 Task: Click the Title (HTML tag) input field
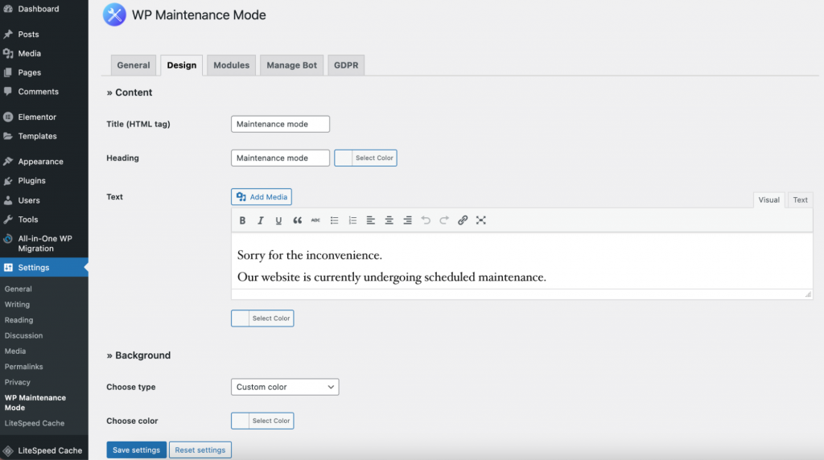point(280,124)
